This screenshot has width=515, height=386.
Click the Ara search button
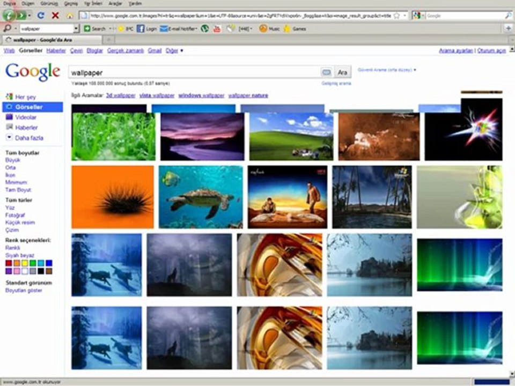click(x=343, y=72)
